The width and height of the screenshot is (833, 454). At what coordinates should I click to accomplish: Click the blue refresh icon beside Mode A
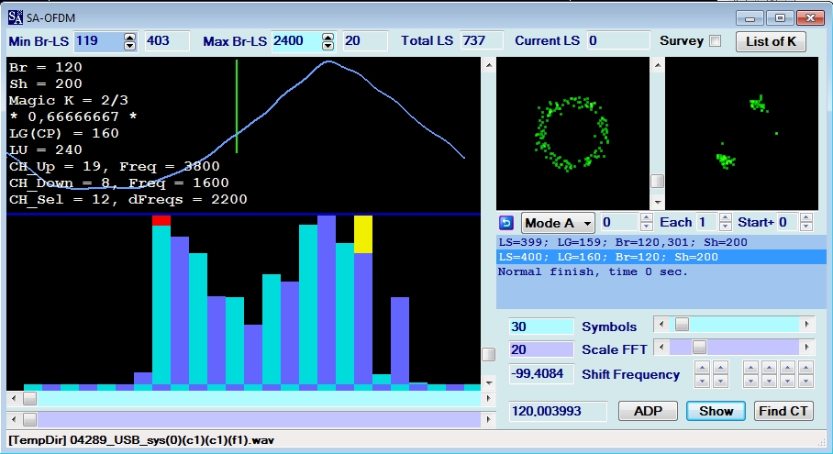point(506,223)
